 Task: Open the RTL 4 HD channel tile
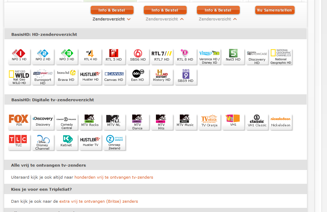90,56
